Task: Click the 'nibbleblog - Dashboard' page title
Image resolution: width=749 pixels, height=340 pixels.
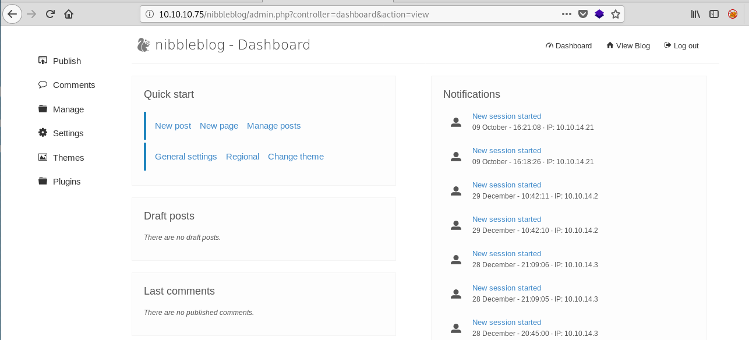Action: pyautogui.click(x=233, y=45)
